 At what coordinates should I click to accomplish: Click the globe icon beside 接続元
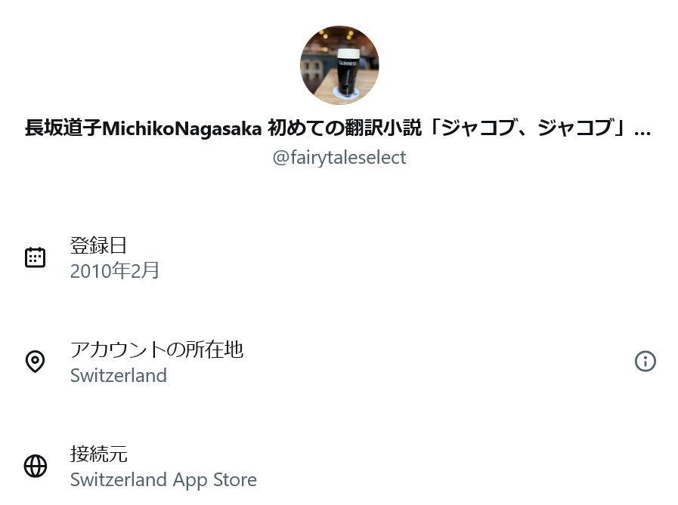pyautogui.click(x=35, y=467)
